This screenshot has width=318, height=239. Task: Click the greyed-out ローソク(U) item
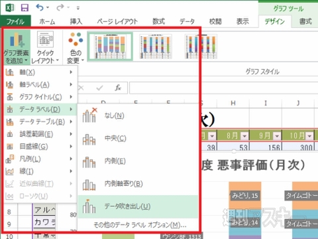(x=40, y=196)
